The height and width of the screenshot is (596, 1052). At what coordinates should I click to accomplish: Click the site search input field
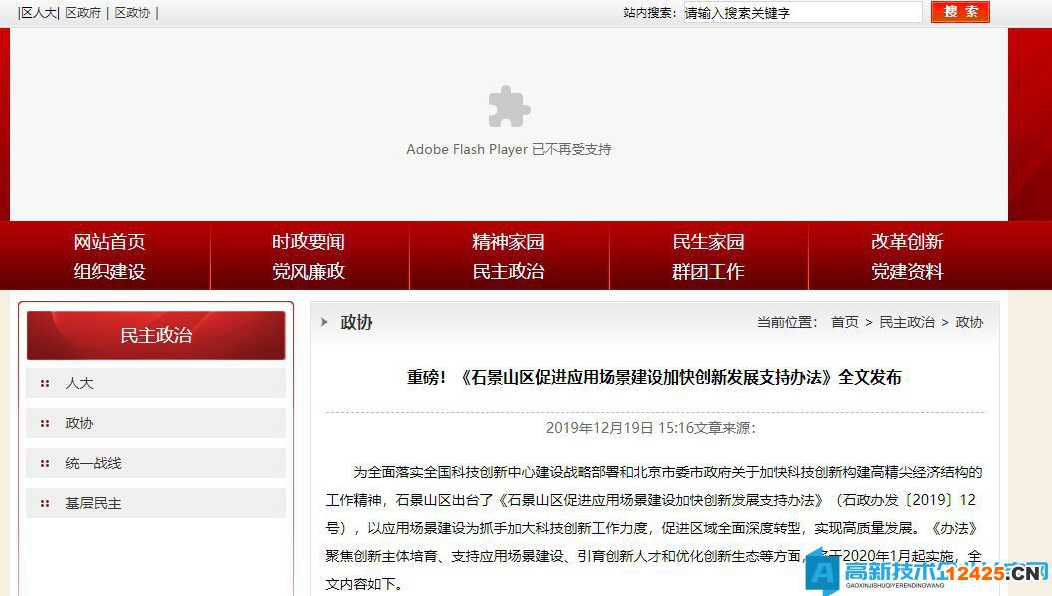(801, 13)
